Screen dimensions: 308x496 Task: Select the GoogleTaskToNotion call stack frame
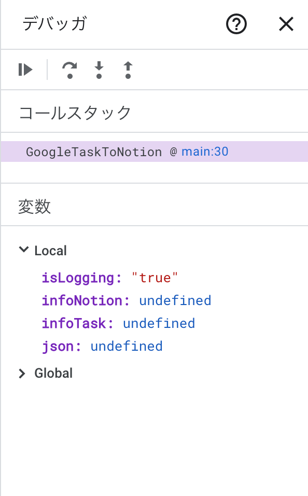click(155, 152)
